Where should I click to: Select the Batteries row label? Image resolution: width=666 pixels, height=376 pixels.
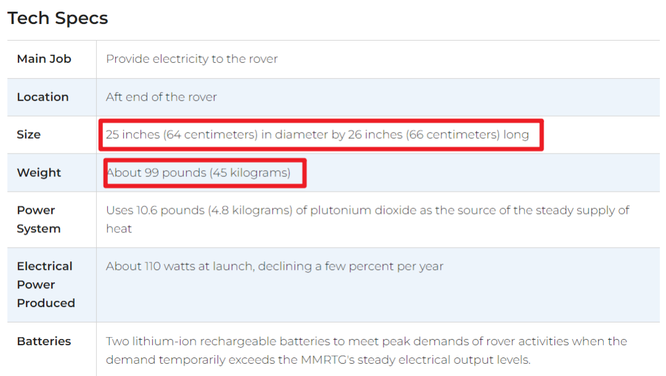(x=44, y=341)
